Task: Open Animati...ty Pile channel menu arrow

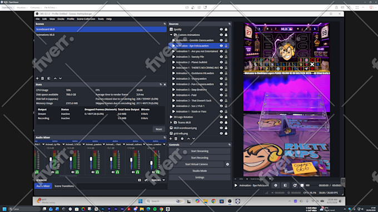Action: pos(63,144)
